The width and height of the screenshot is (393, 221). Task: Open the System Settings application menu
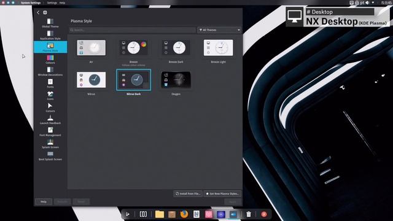pyautogui.click(x=31, y=2)
